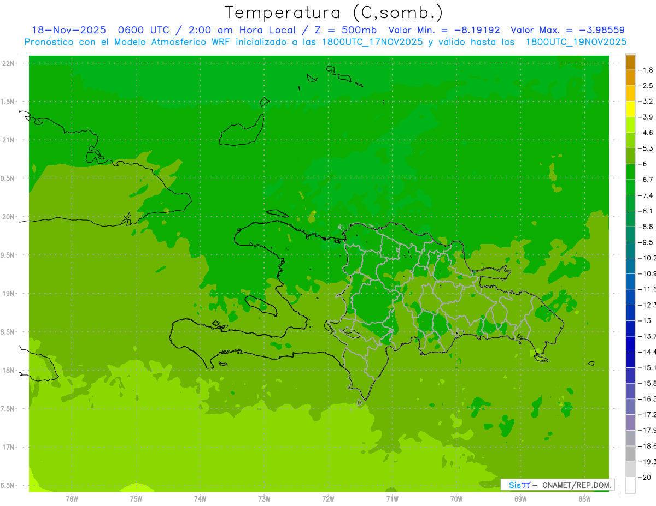Click the "18N" latitude axis label

tap(9, 370)
